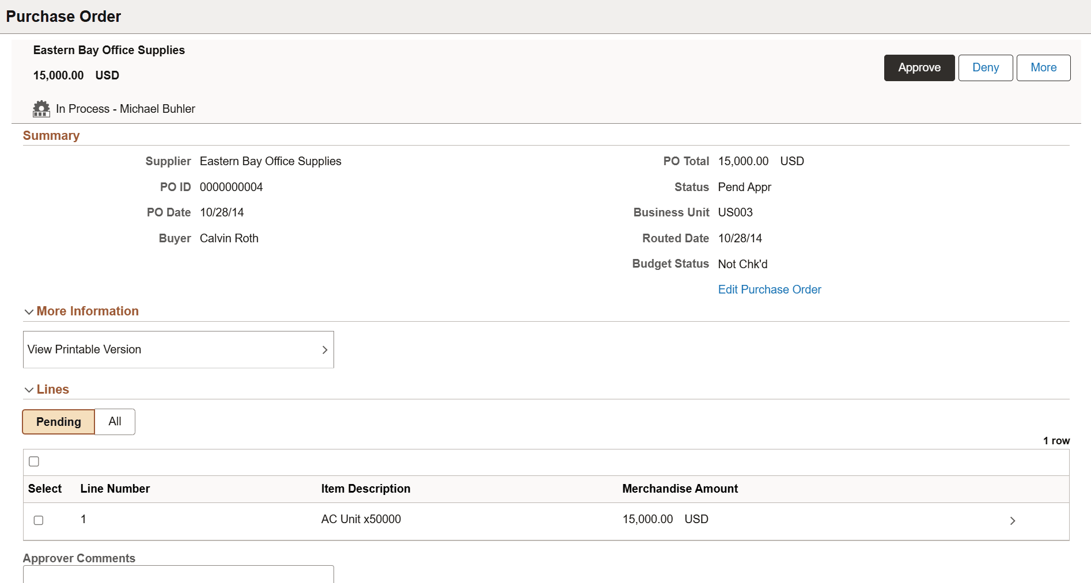Screen dimensions: 1091x583
Task: Click the right-arrow icon on line 1 row
Action: [x=1013, y=520]
